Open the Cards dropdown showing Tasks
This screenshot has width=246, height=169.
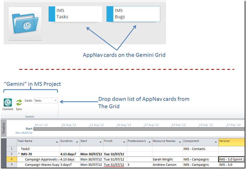[x=45, y=100]
